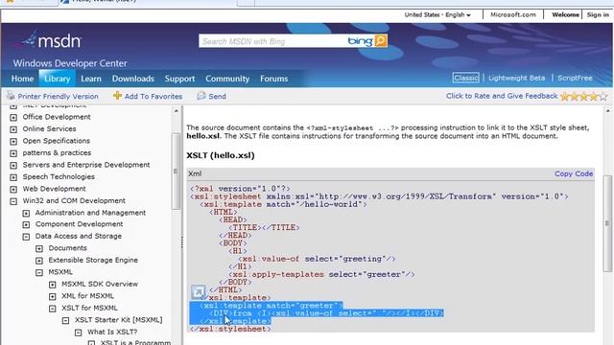Open the Downloads tab
The width and height of the screenshot is (614, 345).
tap(133, 79)
